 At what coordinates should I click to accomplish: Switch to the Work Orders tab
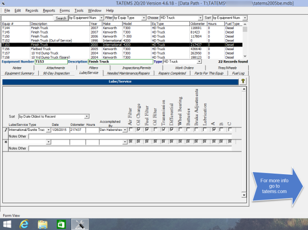184,68
